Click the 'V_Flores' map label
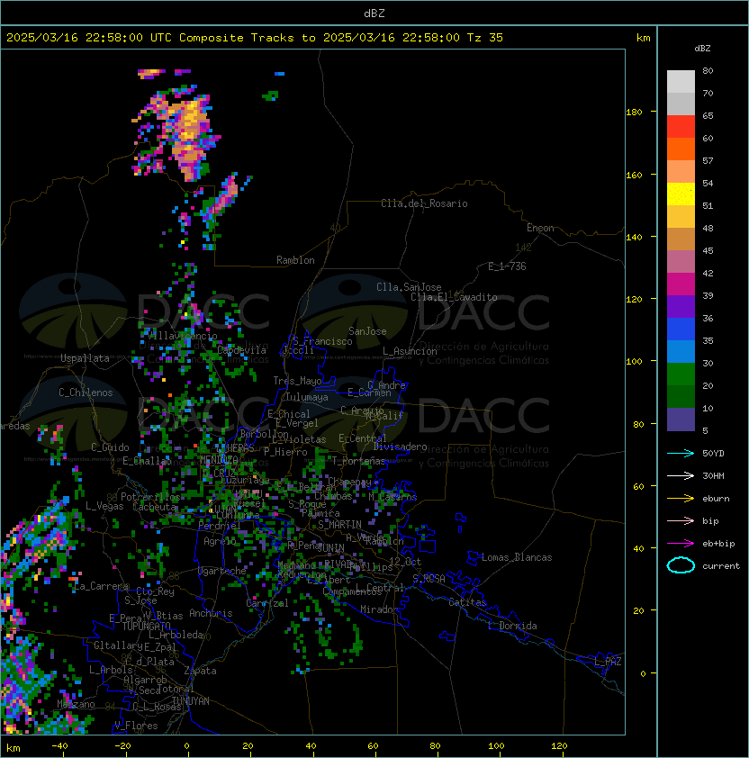This screenshot has width=749, height=758. coord(136,726)
